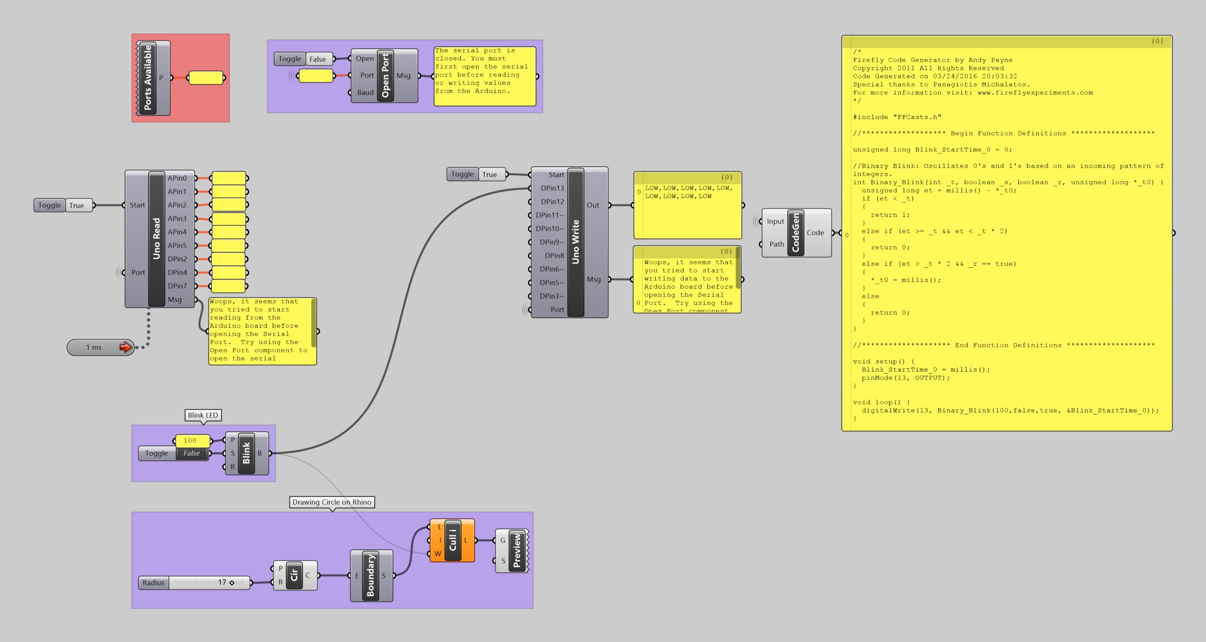Click the Open Port component
The height and width of the screenshot is (642, 1206).
(384, 75)
